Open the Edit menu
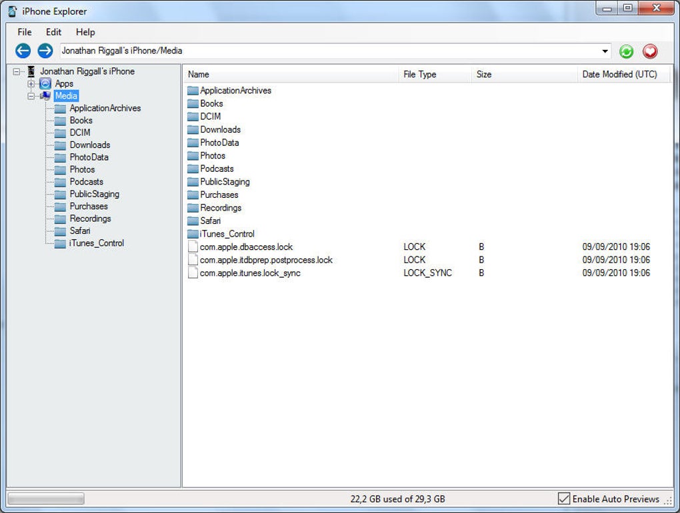 click(53, 32)
